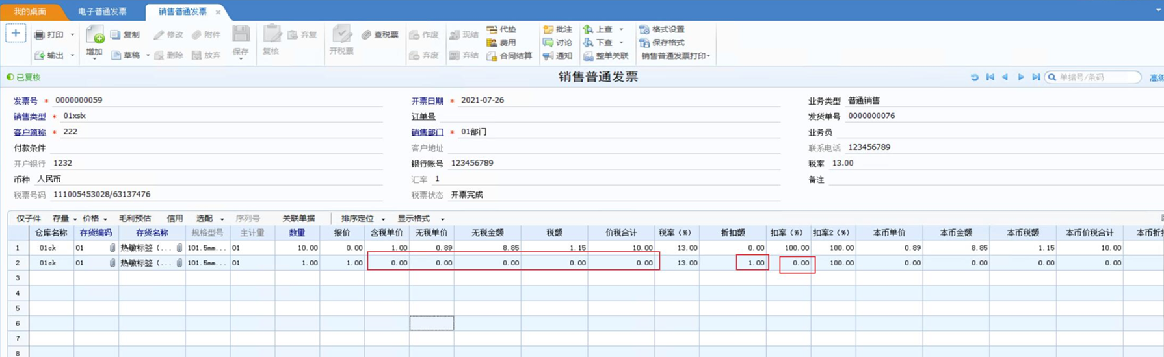Click the 讨论 (discuss) toolbar button
The width and height of the screenshot is (1164, 357).
click(558, 43)
